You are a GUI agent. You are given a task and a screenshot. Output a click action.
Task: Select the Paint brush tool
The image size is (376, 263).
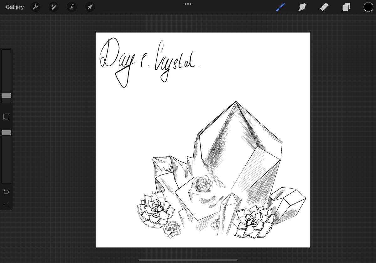pyautogui.click(x=280, y=7)
